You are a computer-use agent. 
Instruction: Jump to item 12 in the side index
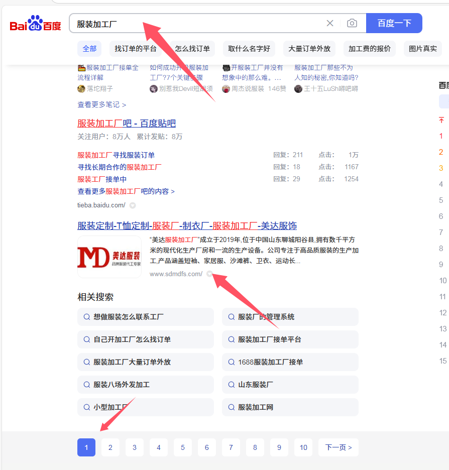[x=442, y=313]
